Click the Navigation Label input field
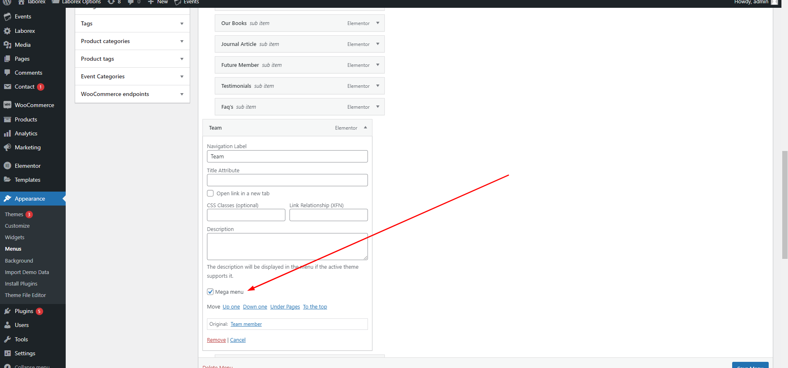The height and width of the screenshot is (368, 788). click(x=287, y=156)
